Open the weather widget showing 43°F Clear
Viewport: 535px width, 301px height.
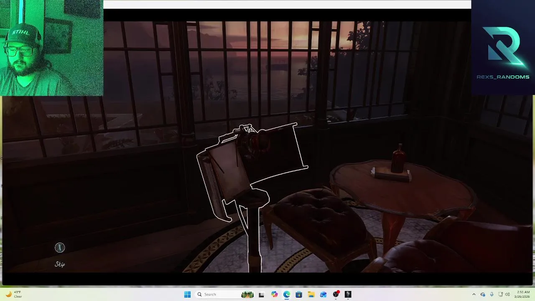[x=13, y=294]
